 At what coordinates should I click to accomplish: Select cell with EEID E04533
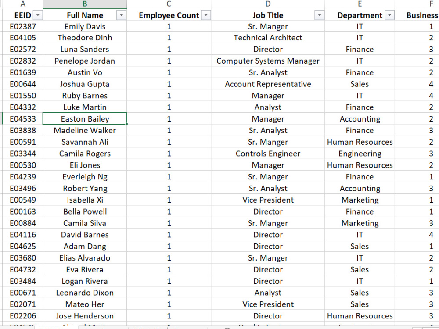(x=23, y=118)
